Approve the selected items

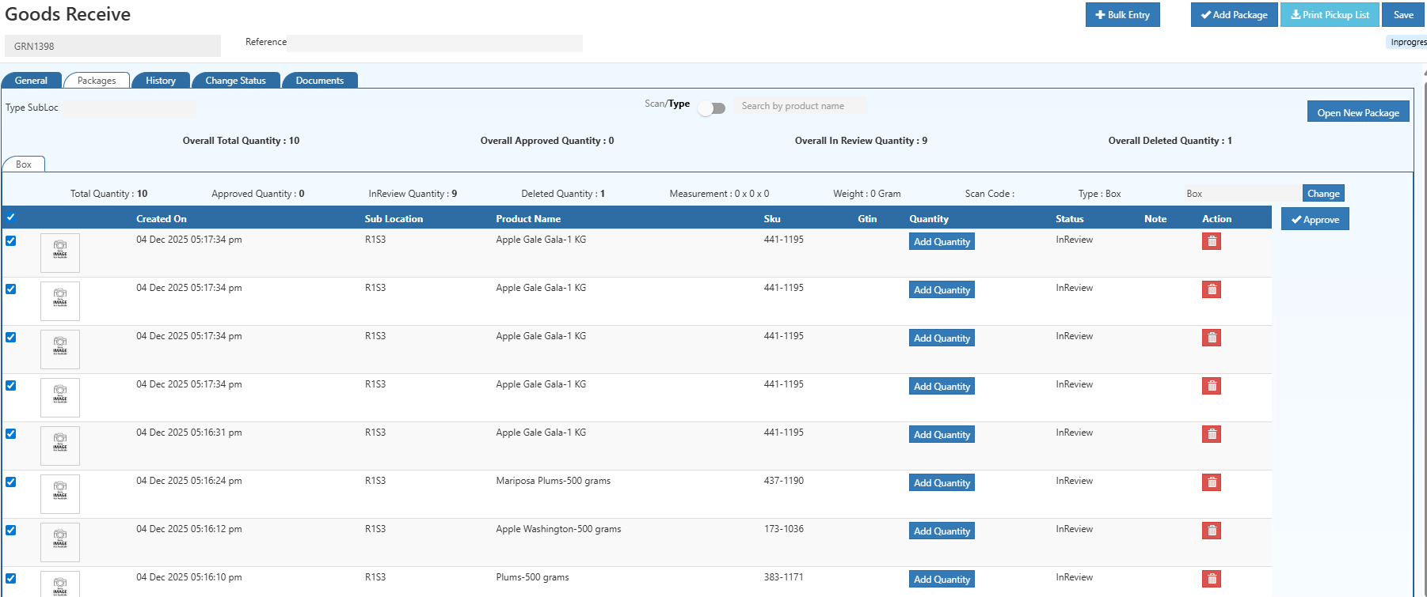point(1315,220)
